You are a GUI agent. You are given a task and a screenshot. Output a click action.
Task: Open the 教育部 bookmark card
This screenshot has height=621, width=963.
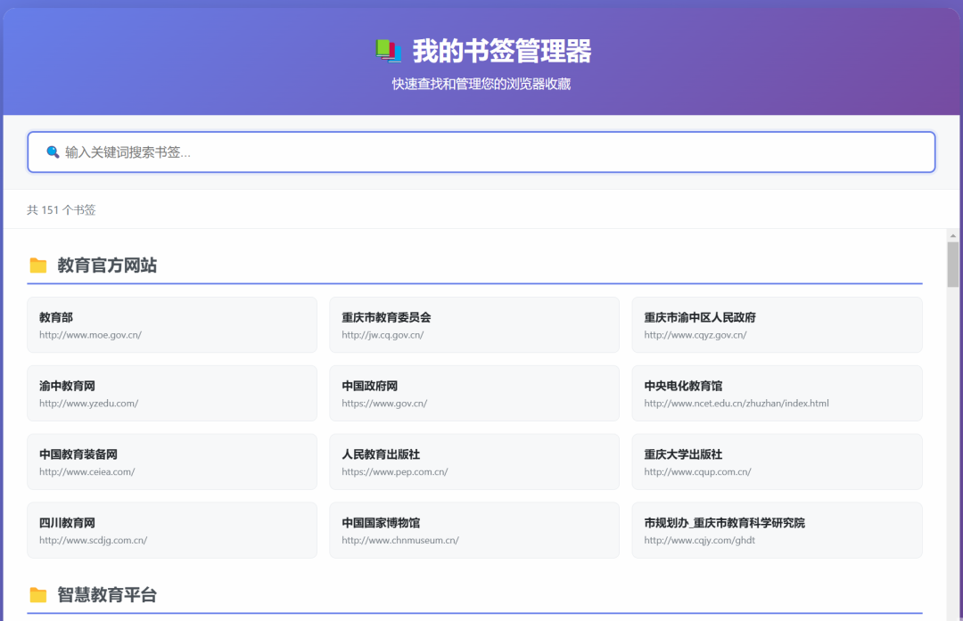point(172,324)
